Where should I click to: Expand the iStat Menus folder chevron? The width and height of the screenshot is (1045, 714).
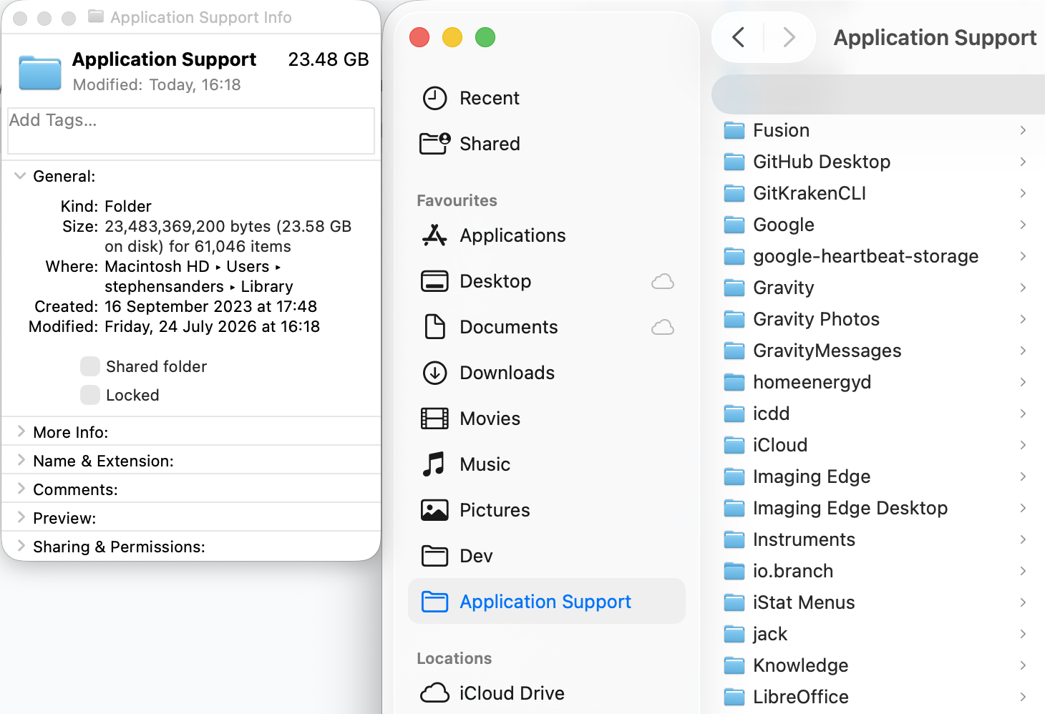(1023, 602)
